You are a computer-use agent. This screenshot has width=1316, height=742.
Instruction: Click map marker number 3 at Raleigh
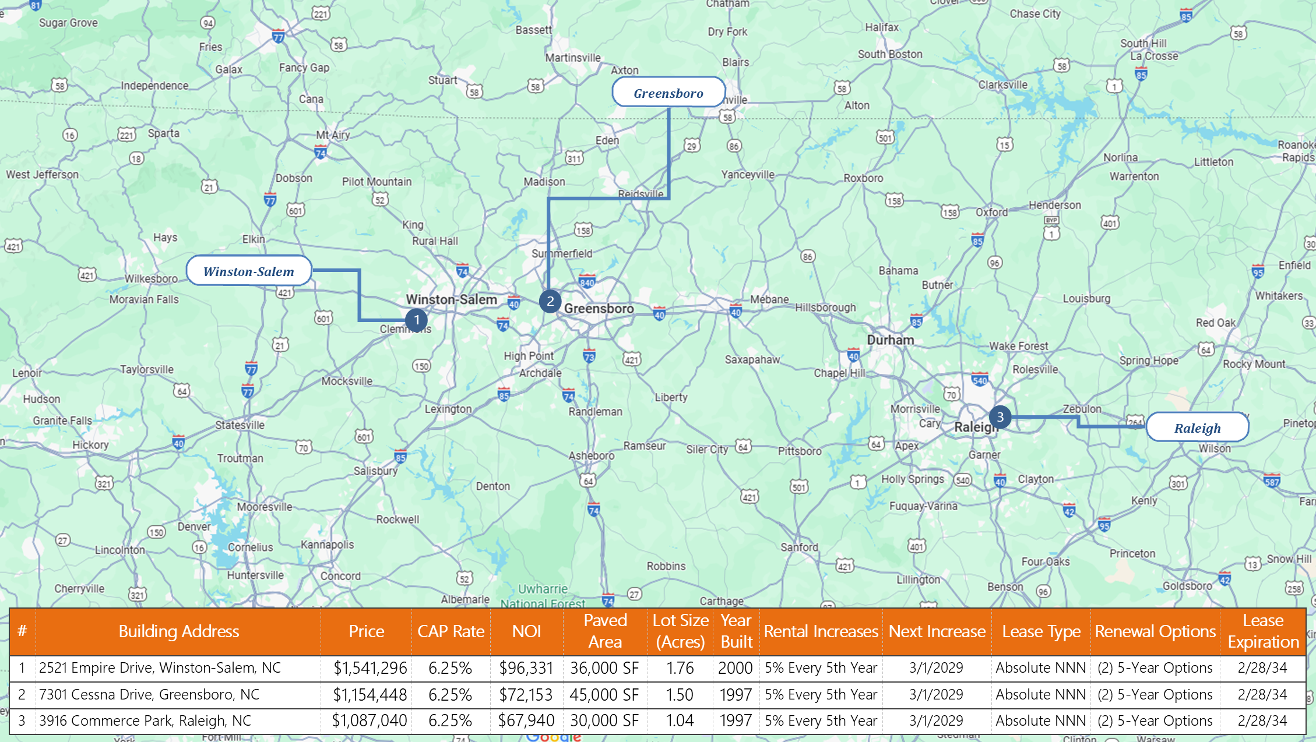[x=1000, y=417]
